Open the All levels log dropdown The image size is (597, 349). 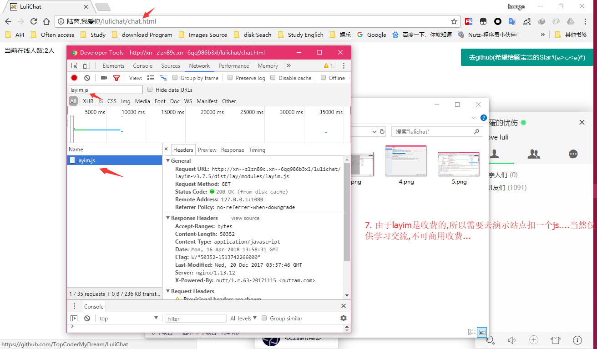(243, 318)
